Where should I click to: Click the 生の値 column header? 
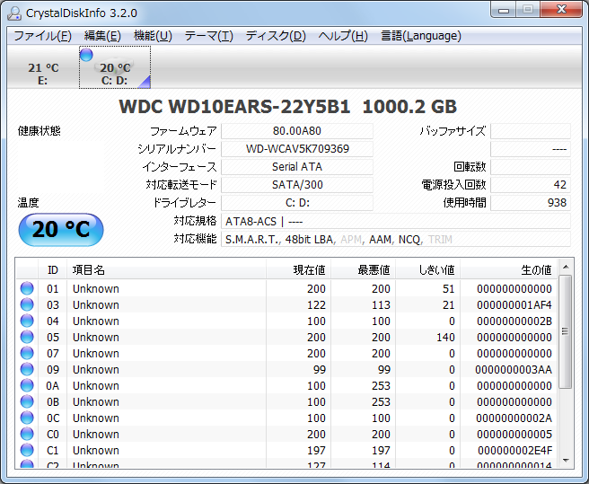coord(509,269)
